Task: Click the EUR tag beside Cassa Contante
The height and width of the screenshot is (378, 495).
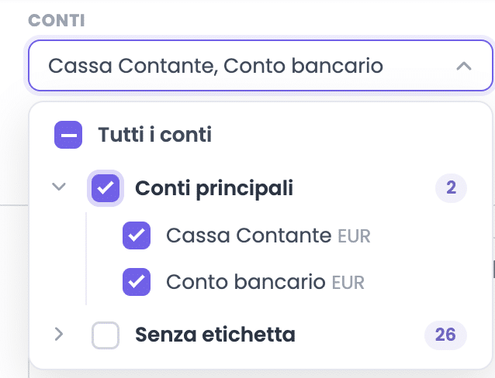Action: [354, 236]
